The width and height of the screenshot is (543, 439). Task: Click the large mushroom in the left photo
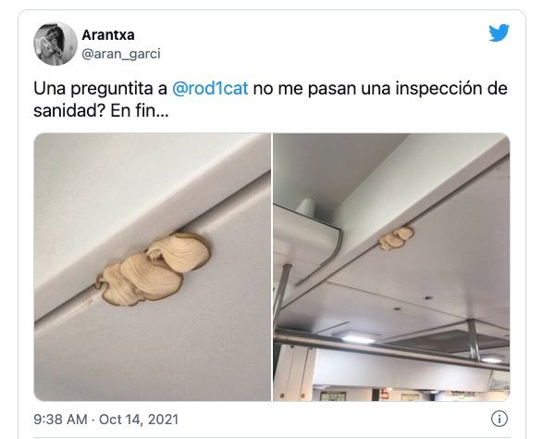tap(153, 270)
